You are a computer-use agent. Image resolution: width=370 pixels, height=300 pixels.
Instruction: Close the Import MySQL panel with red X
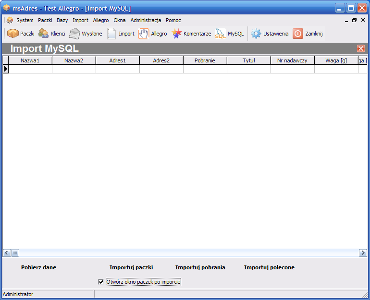tap(360, 48)
